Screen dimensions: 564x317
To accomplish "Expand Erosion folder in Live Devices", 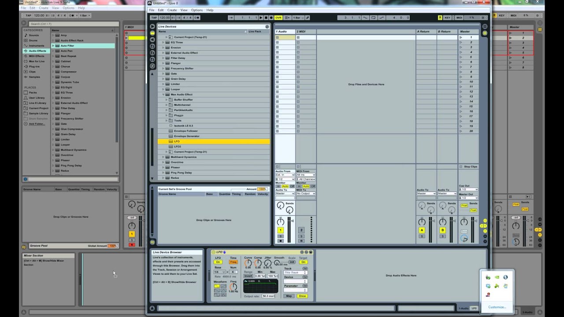I will point(163,48).
